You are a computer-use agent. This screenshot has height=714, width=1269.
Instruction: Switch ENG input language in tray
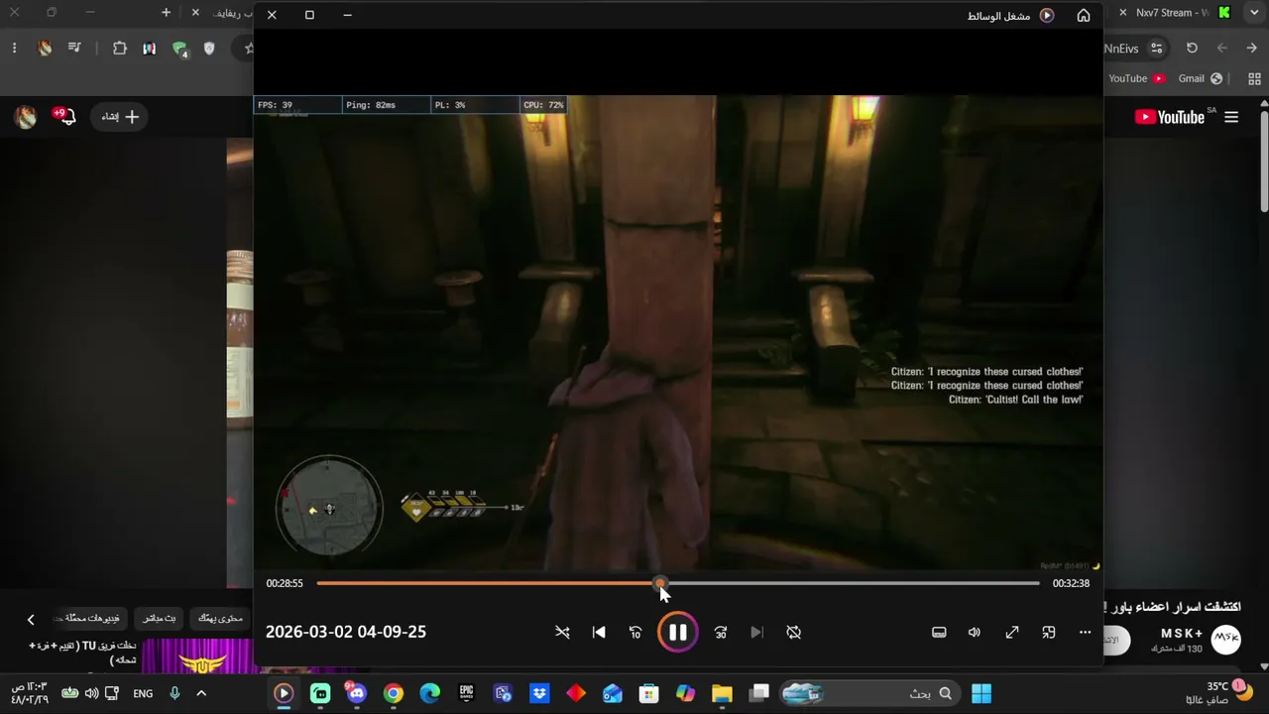click(x=143, y=693)
